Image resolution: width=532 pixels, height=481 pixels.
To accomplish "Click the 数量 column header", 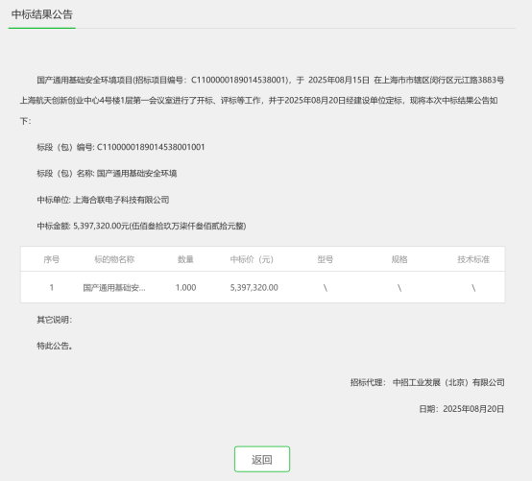I will (x=185, y=259).
